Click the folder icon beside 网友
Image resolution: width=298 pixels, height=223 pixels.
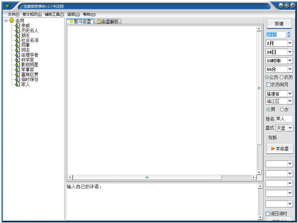[17, 50]
